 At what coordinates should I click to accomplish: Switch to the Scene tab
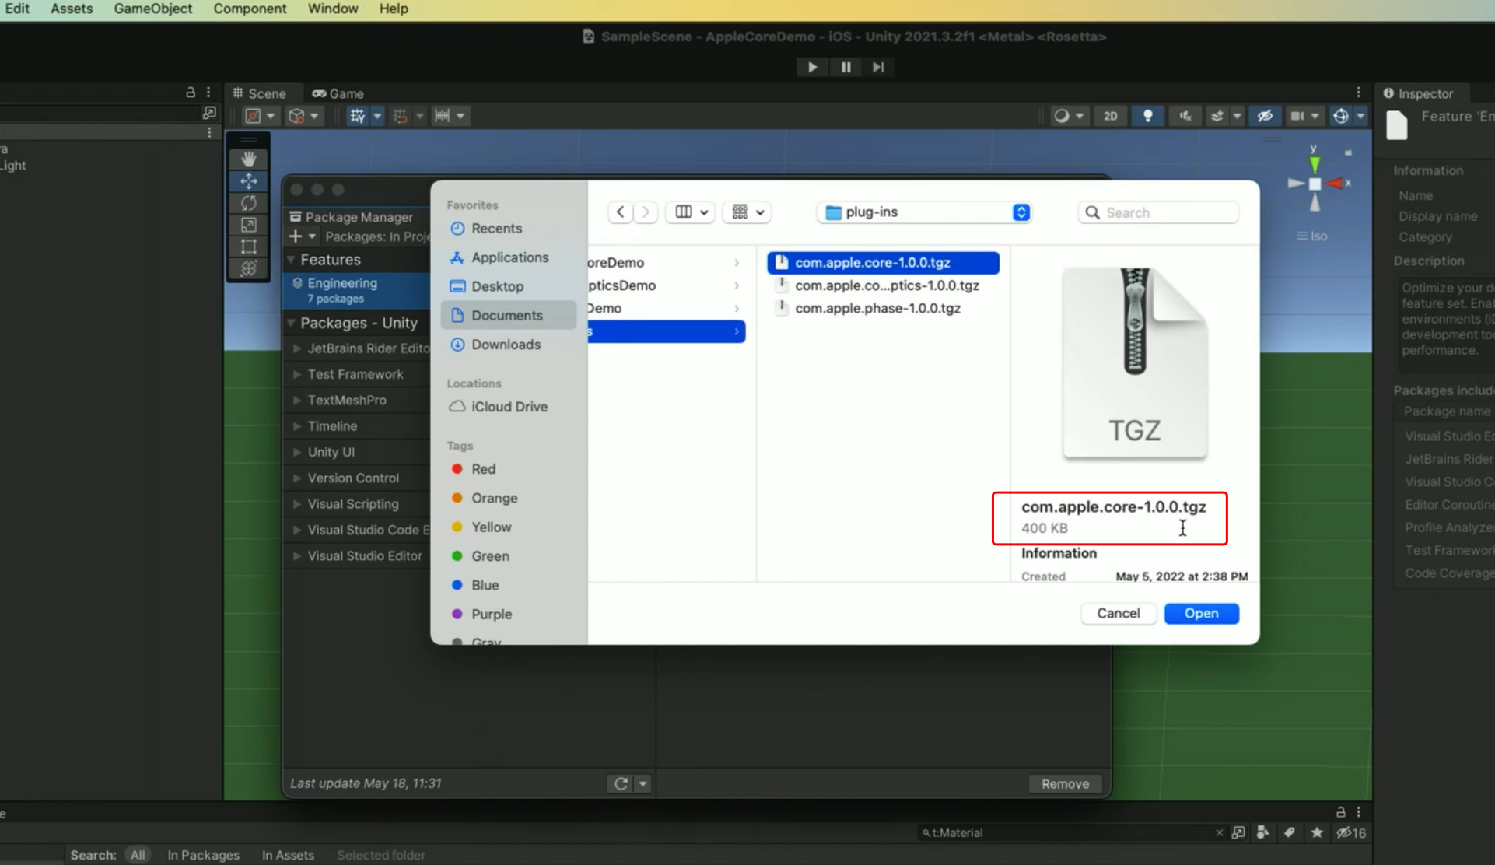pyautogui.click(x=259, y=93)
